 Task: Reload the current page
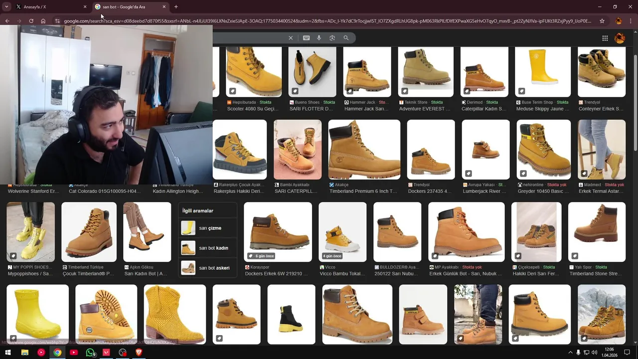tap(31, 21)
